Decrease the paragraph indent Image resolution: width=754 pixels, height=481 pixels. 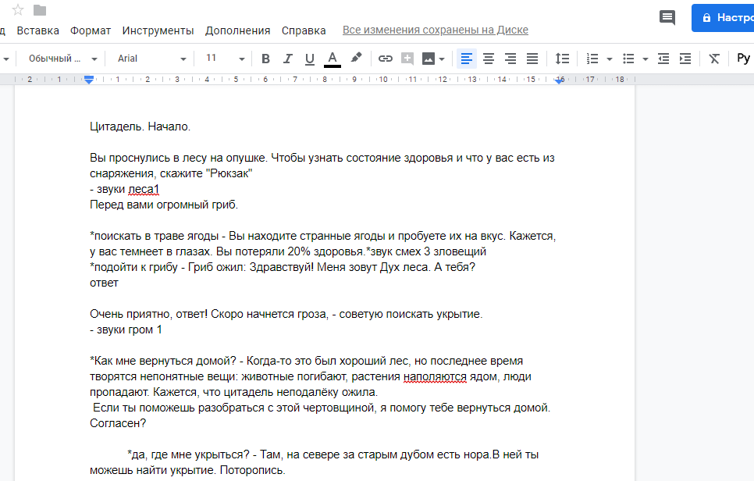click(663, 59)
